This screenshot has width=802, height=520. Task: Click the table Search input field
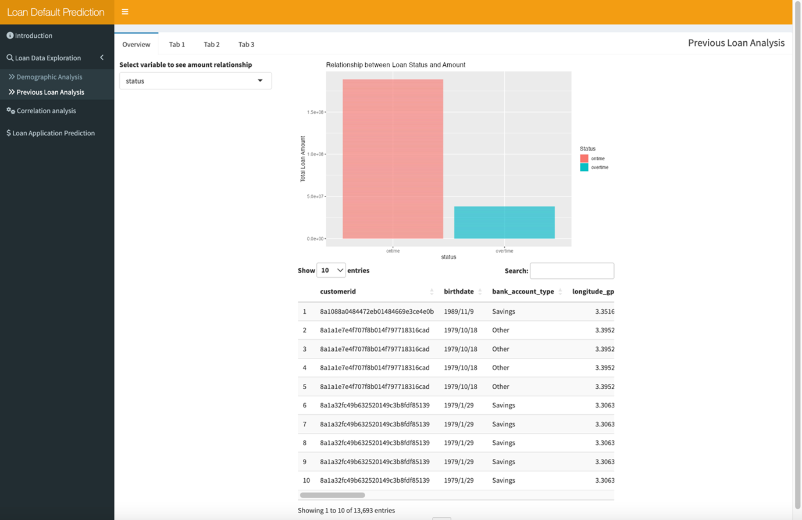click(572, 271)
